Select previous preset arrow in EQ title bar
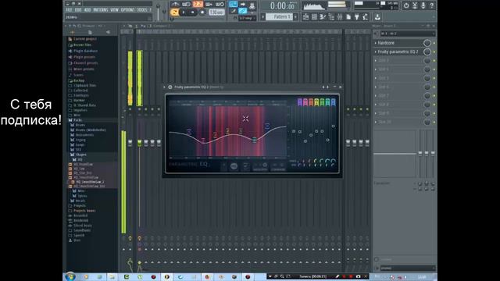Image resolution: width=500 pixels, height=281 pixels. tap(323, 87)
